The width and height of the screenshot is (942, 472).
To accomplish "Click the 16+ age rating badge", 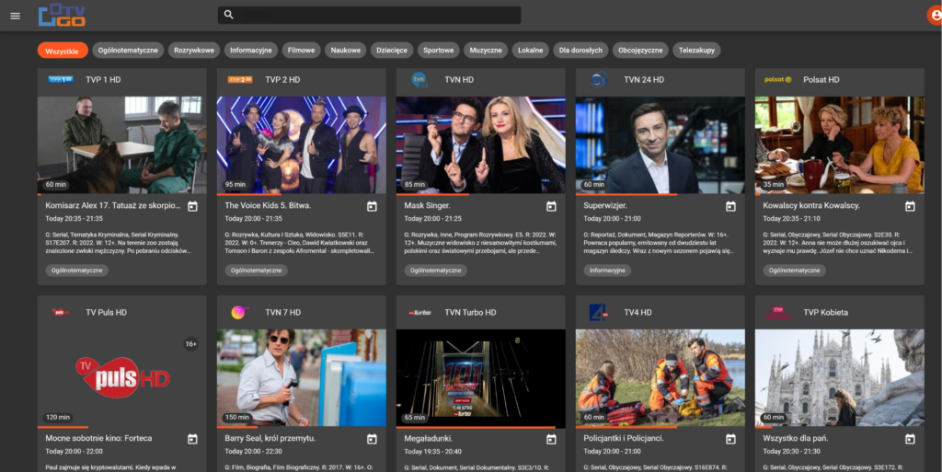I will pyautogui.click(x=190, y=344).
